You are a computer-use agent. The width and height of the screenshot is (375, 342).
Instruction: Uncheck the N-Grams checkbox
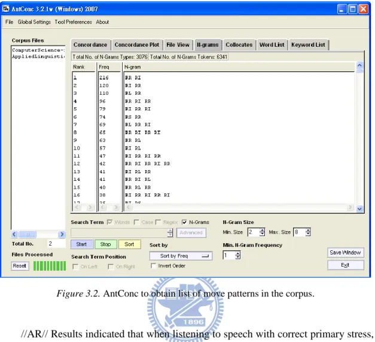[x=184, y=222]
